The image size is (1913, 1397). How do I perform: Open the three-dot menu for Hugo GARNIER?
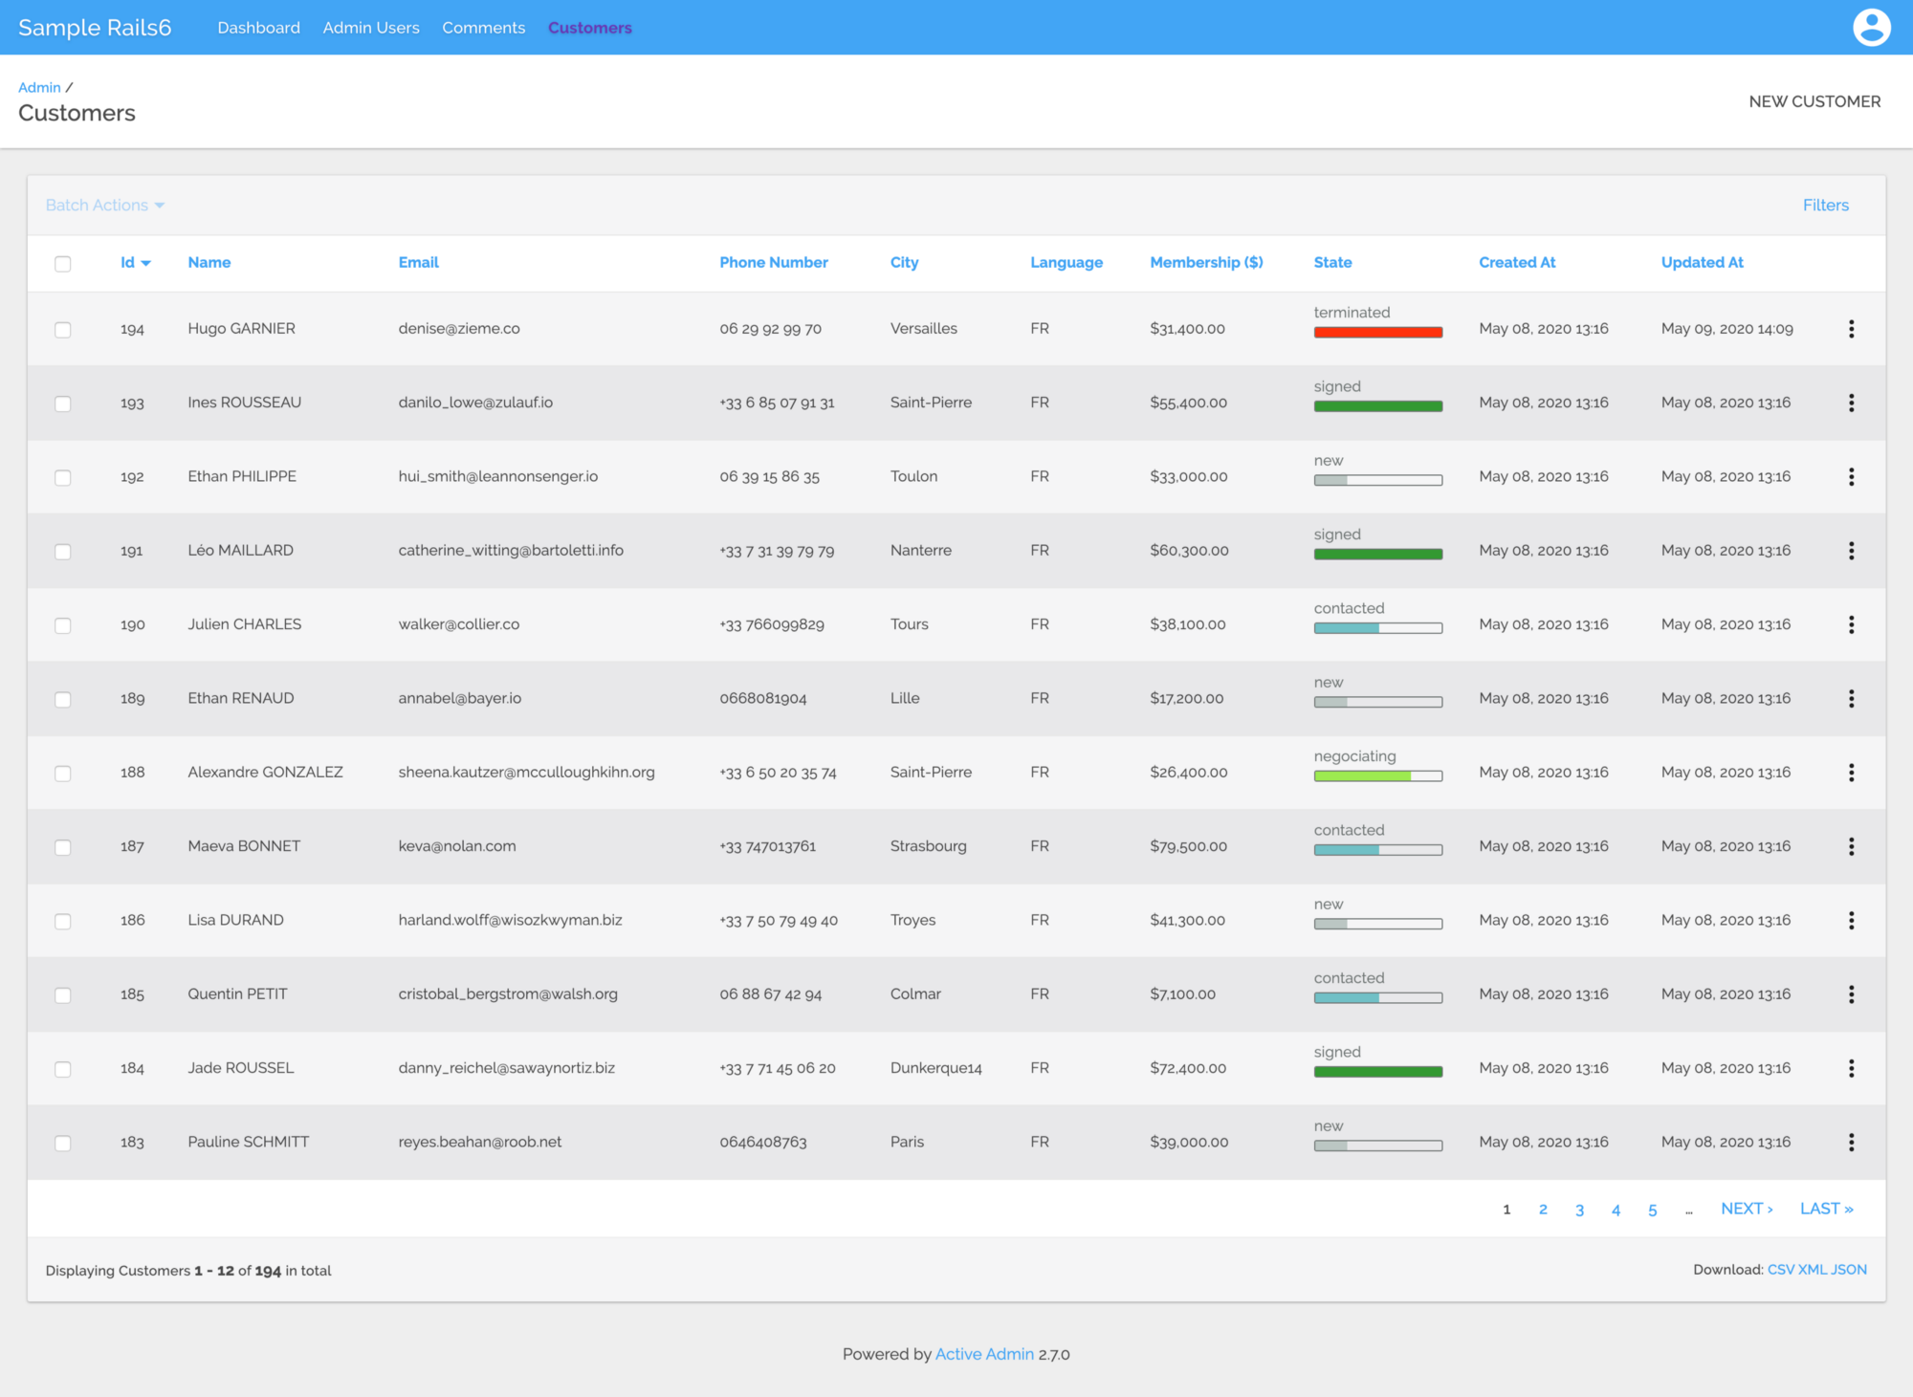[x=1851, y=329]
